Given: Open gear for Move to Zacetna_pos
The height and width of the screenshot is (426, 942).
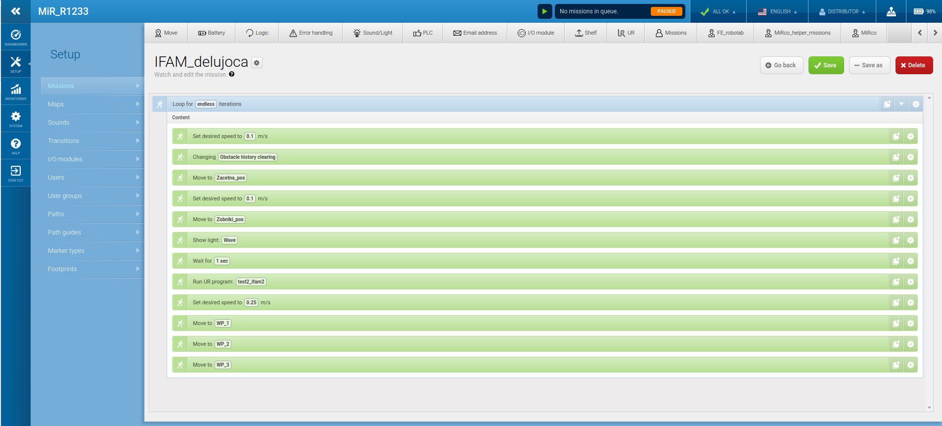Looking at the screenshot, I should tap(910, 178).
